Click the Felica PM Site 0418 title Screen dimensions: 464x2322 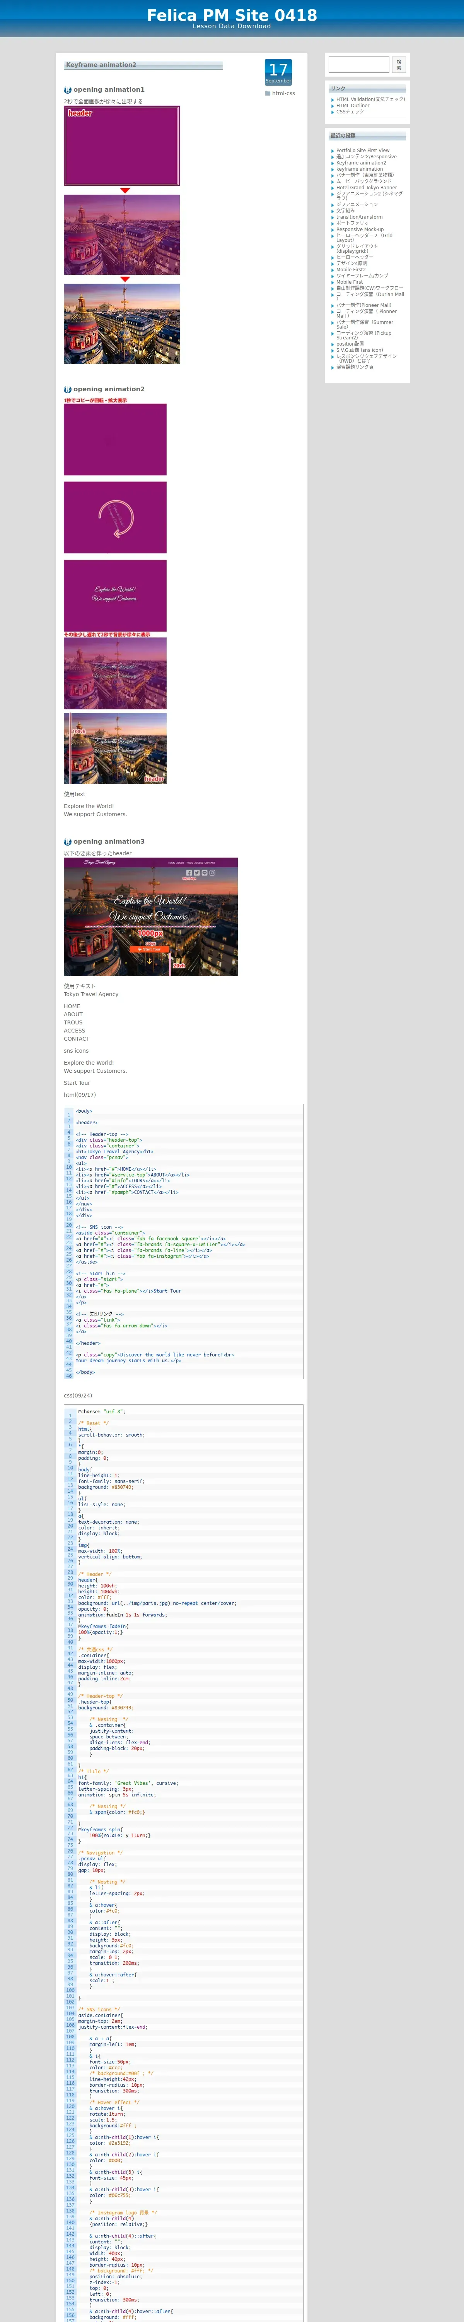pos(232,15)
